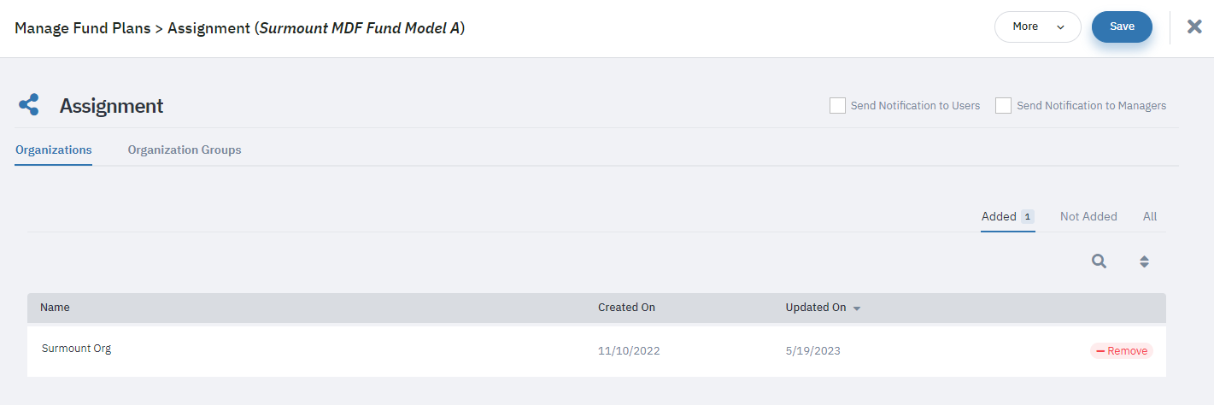The image size is (1214, 405).
Task: Save the fund plan assignment
Action: pyautogui.click(x=1122, y=26)
